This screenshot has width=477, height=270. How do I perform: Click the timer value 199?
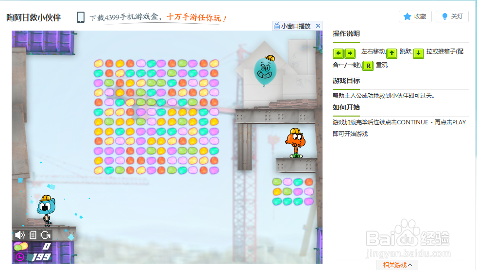(x=41, y=257)
